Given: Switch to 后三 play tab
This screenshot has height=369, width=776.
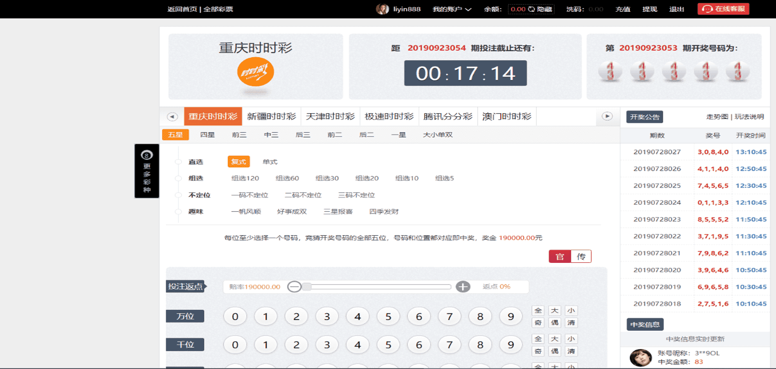Looking at the screenshot, I should (303, 135).
